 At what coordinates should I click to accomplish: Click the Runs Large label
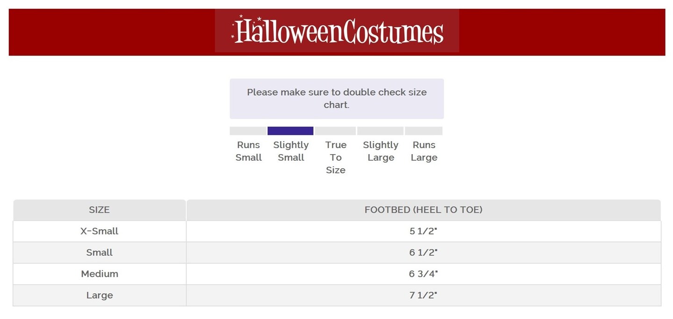(x=424, y=151)
